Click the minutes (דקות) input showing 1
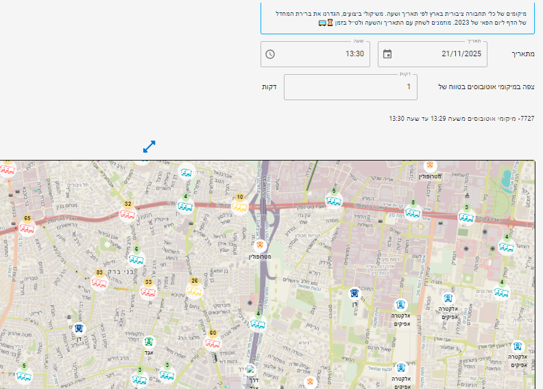This screenshot has width=543, height=389. [350, 87]
